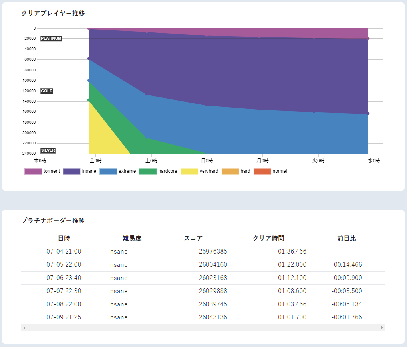Screen dimensions: 407x347
Task: Click the normal legend color box
Action: point(262,172)
